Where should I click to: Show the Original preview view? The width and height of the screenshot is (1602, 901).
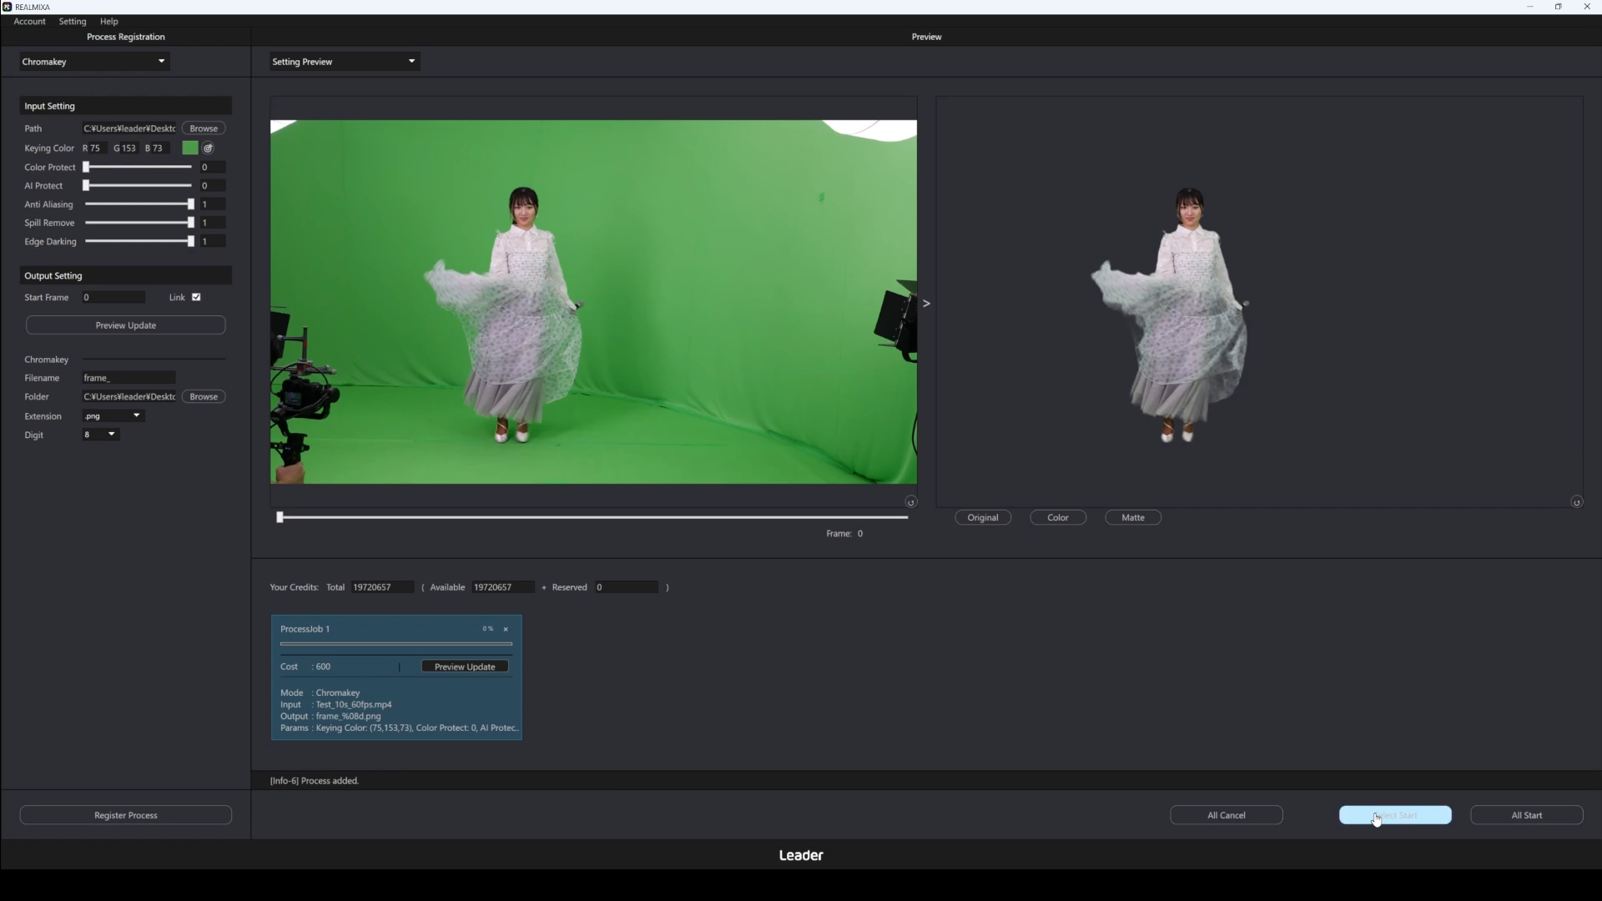[x=983, y=518]
